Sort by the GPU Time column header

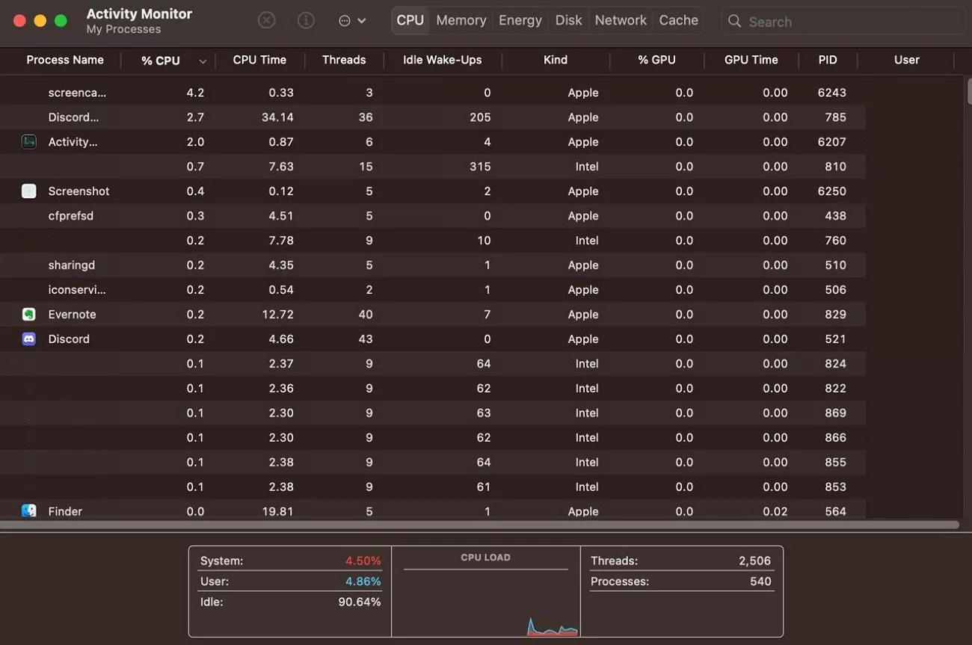click(751, 60)
